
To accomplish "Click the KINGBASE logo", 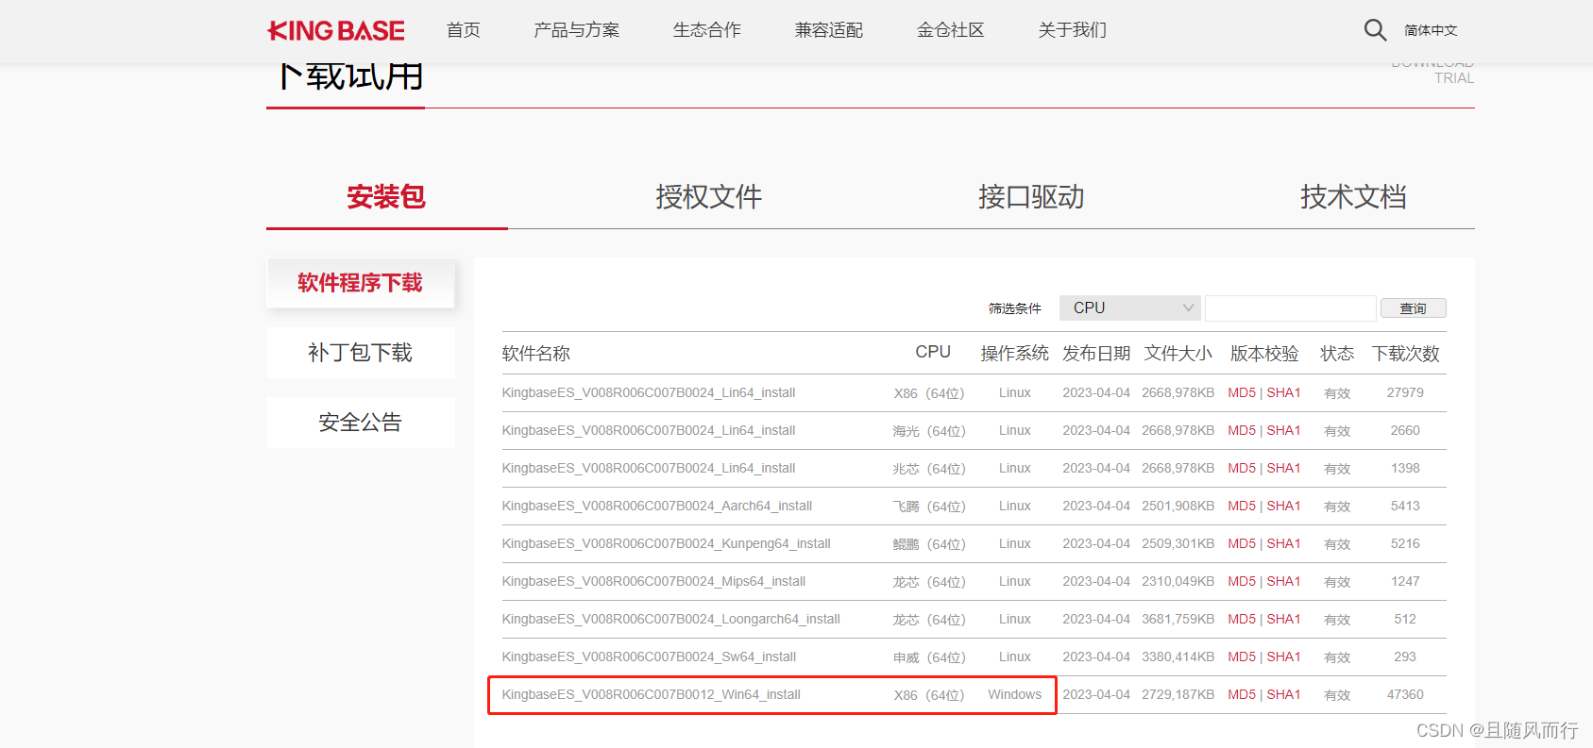I will (336, 31).
